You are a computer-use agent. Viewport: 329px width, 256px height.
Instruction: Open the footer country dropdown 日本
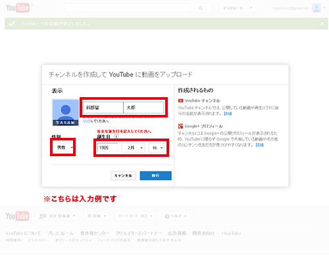(97, 216)
